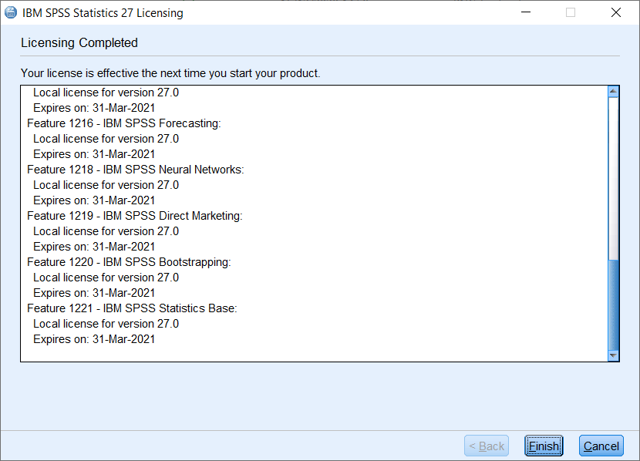Click "Expires on" line under Feature 1218 Neural Networks

94,200
